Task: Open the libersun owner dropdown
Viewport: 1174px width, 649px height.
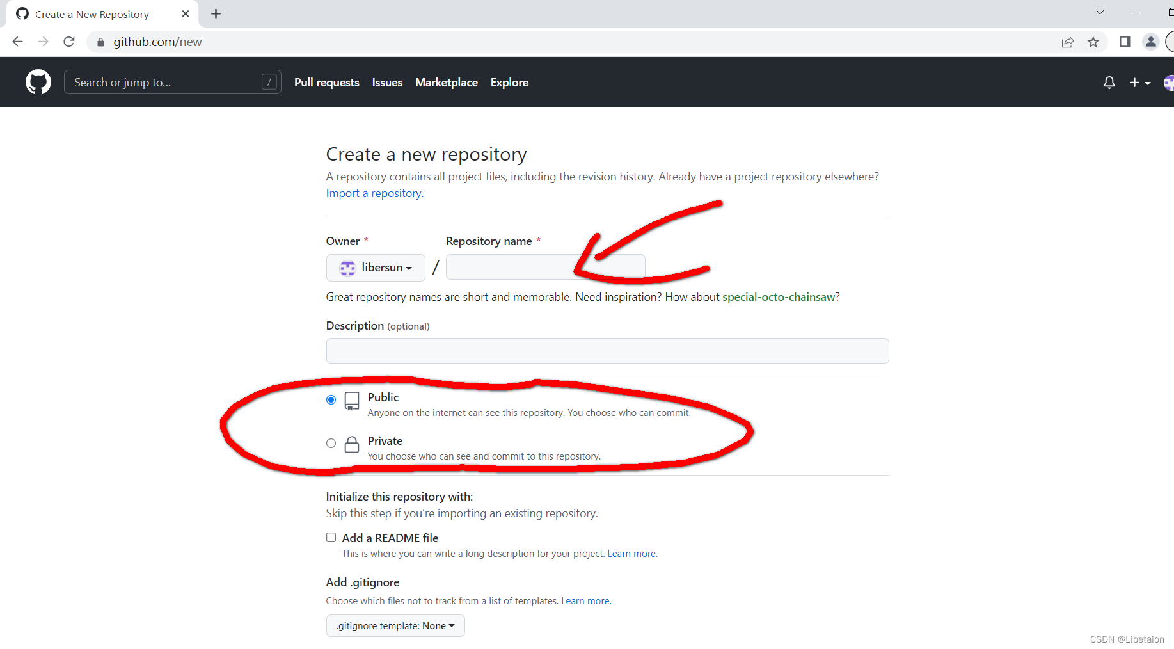Action: coord(376,268)
